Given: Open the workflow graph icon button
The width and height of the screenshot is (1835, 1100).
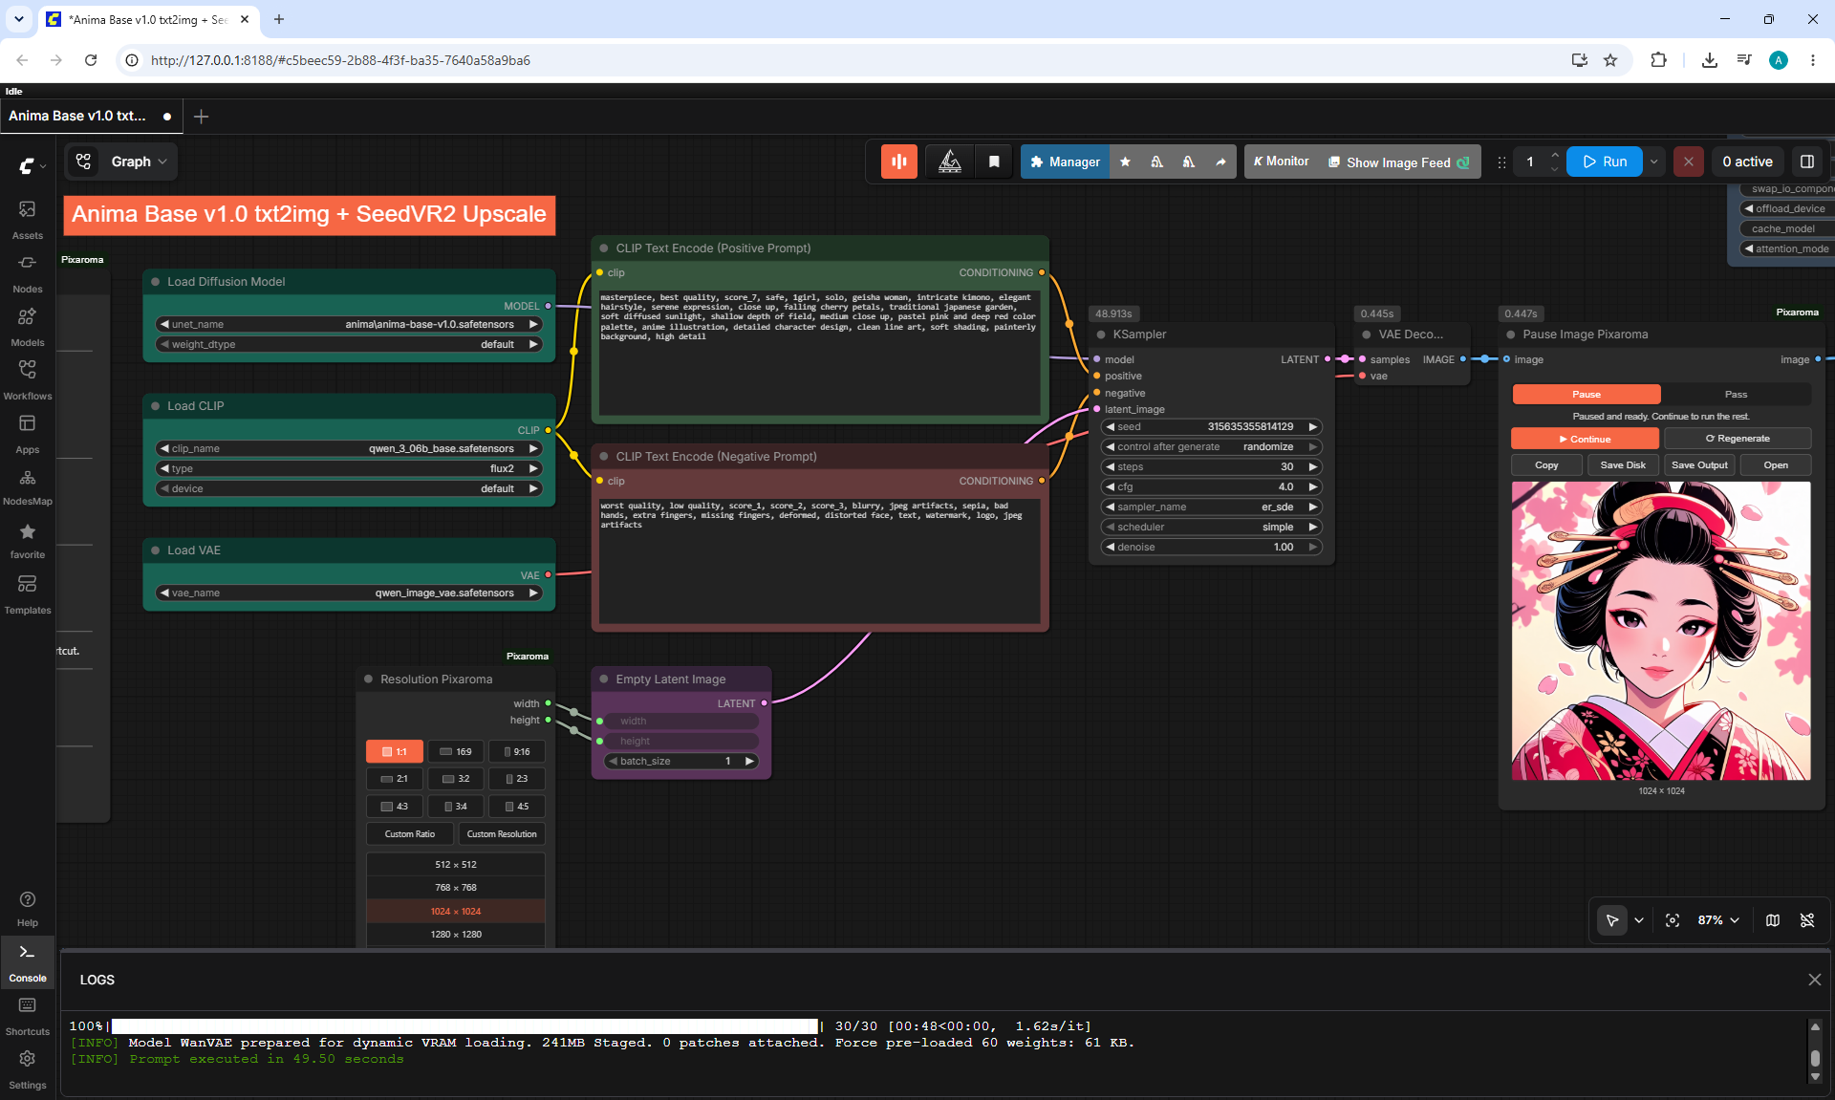Looking at the screenshot, I should [84, 162].
